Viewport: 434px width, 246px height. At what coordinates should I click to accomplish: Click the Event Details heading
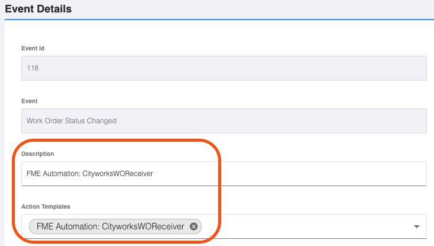(38, 9)
